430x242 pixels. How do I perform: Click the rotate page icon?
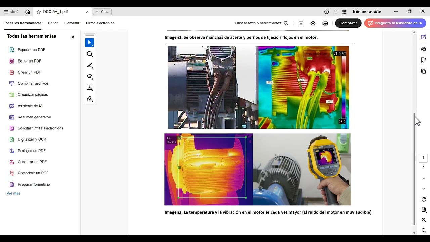(424, 200)
